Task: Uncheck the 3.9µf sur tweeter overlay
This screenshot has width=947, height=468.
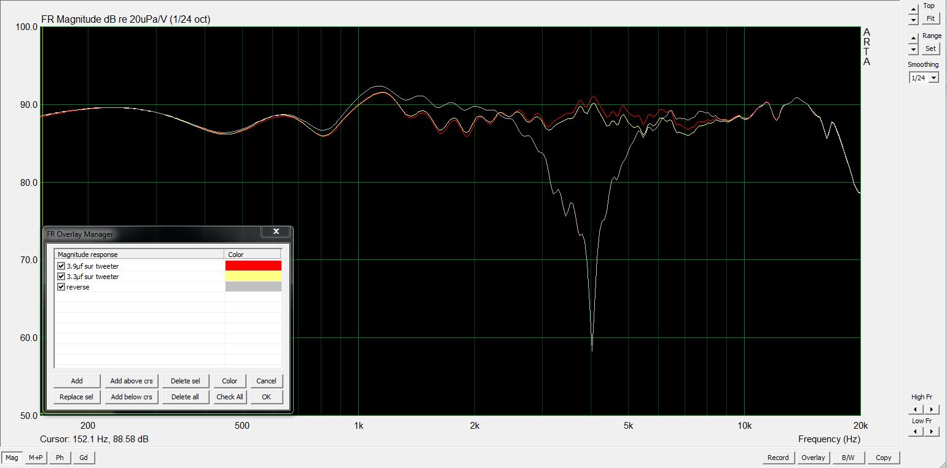Action: 61,266
